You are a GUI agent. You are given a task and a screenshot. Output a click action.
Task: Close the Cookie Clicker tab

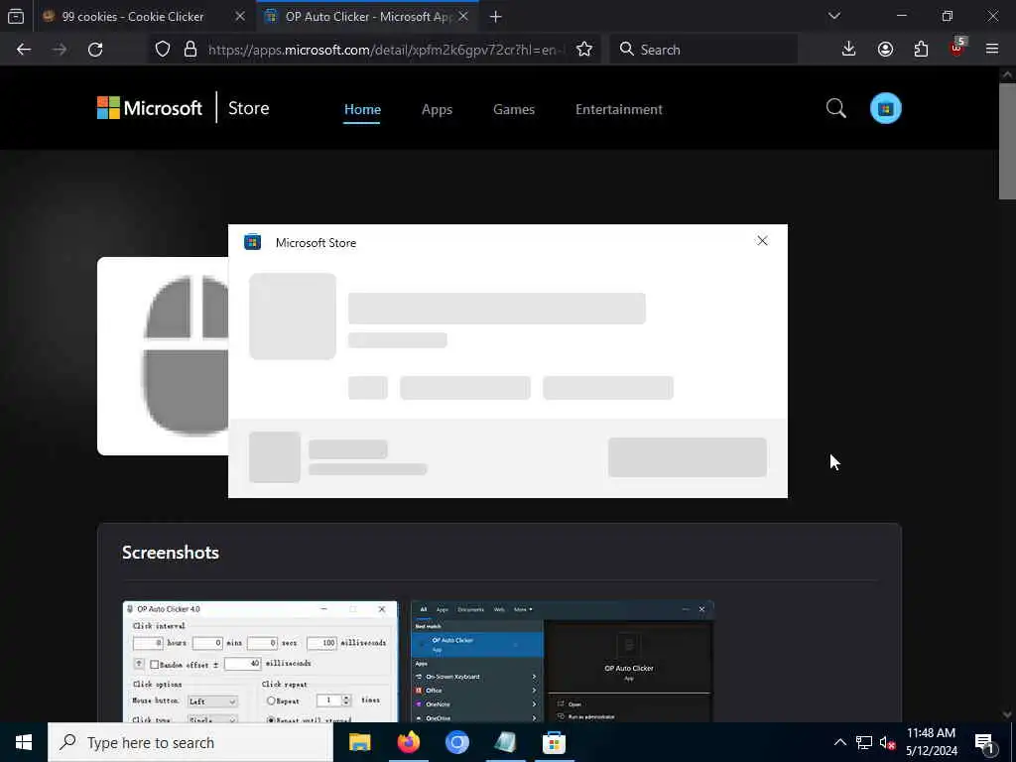click(x=240, y=16)
